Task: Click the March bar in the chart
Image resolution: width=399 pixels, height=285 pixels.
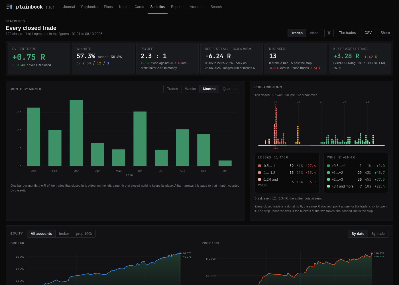Action: click(x=76, y=133)
